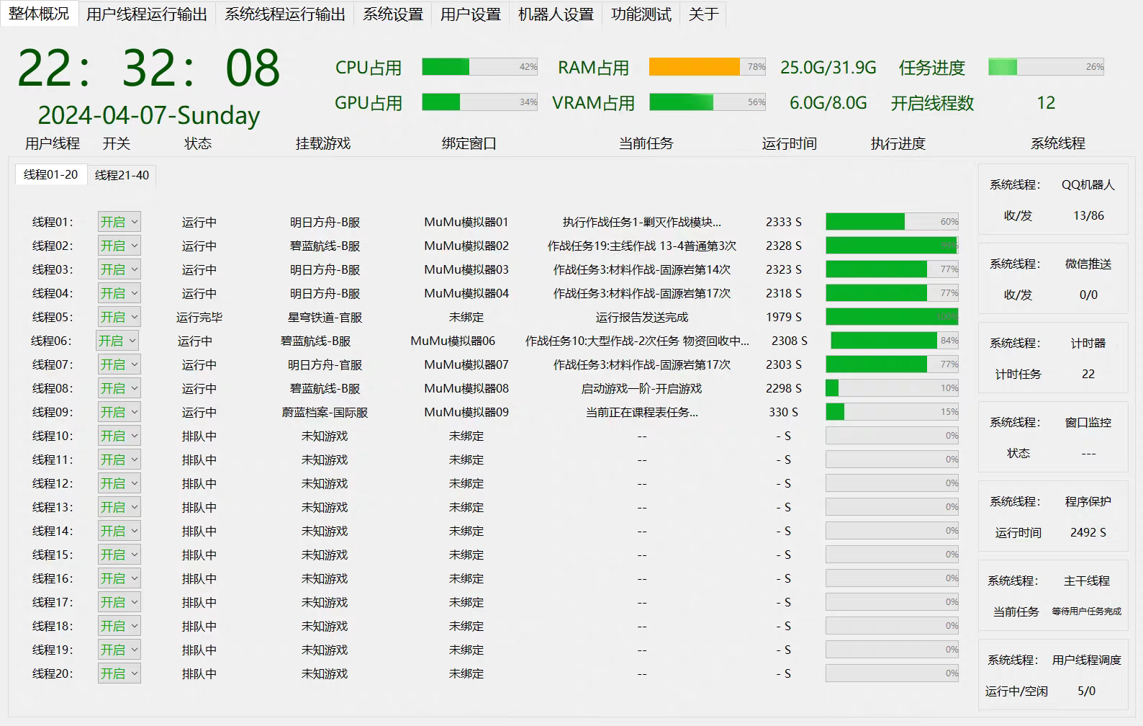1143x726 pixels.
Task: Click window name MuMu模拟器06
Action: (x=453, y=341)
